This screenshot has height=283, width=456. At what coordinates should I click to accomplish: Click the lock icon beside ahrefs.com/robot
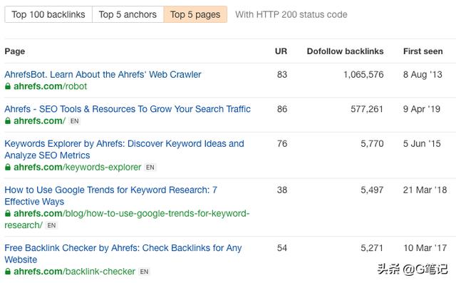(8, 86)
